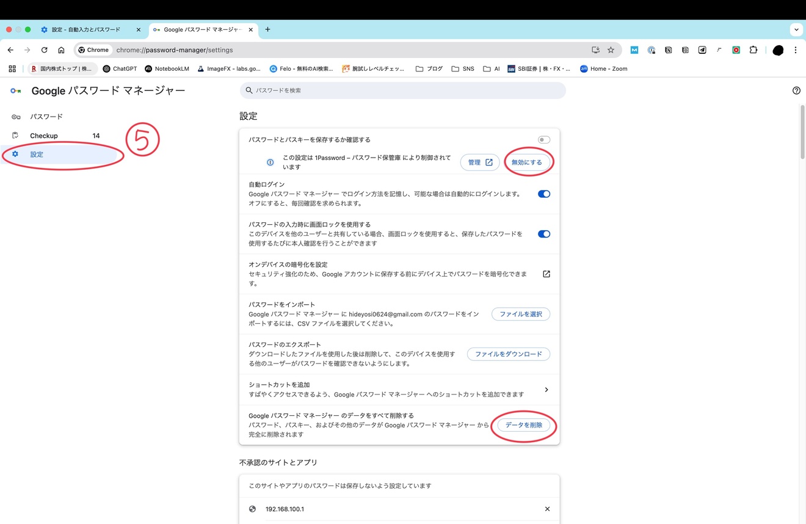Reload the page

(x=44, y=50)
